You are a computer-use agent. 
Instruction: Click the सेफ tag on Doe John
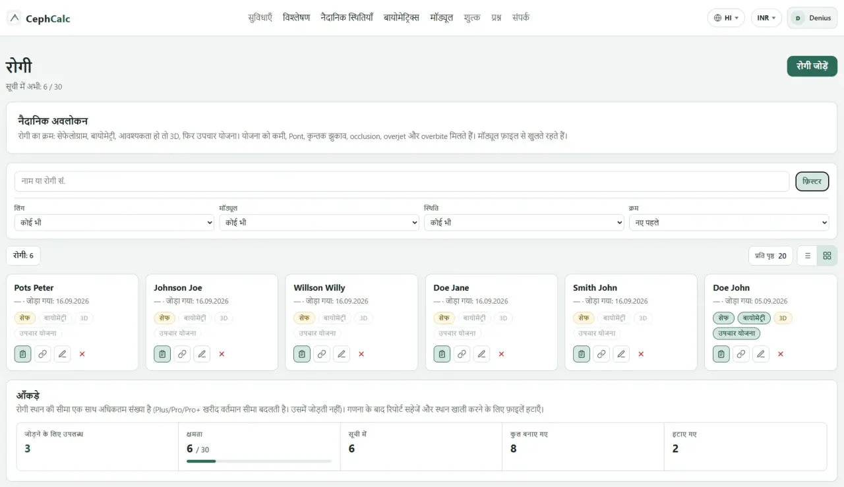[x=723, y=318]
